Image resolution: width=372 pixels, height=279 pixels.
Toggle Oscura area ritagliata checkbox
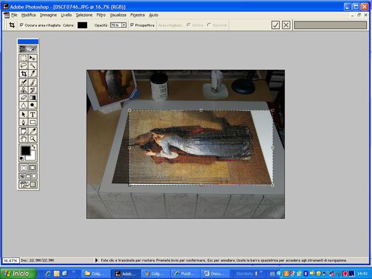pos(22,25)
